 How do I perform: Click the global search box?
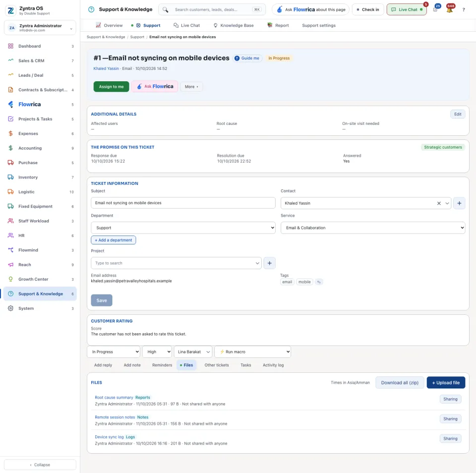[x=212, y=10]
